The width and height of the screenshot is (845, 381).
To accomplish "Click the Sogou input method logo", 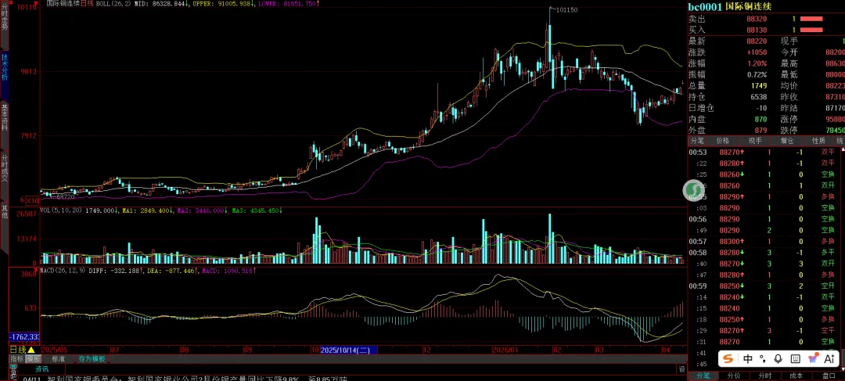I will coord(728,358).
